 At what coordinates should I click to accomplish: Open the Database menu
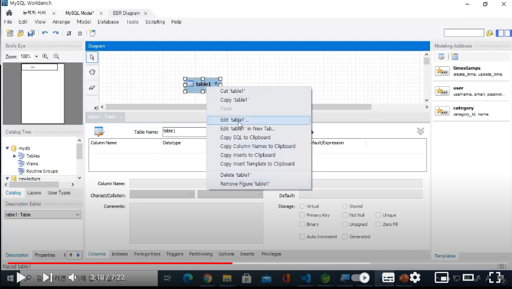point(108,22)
